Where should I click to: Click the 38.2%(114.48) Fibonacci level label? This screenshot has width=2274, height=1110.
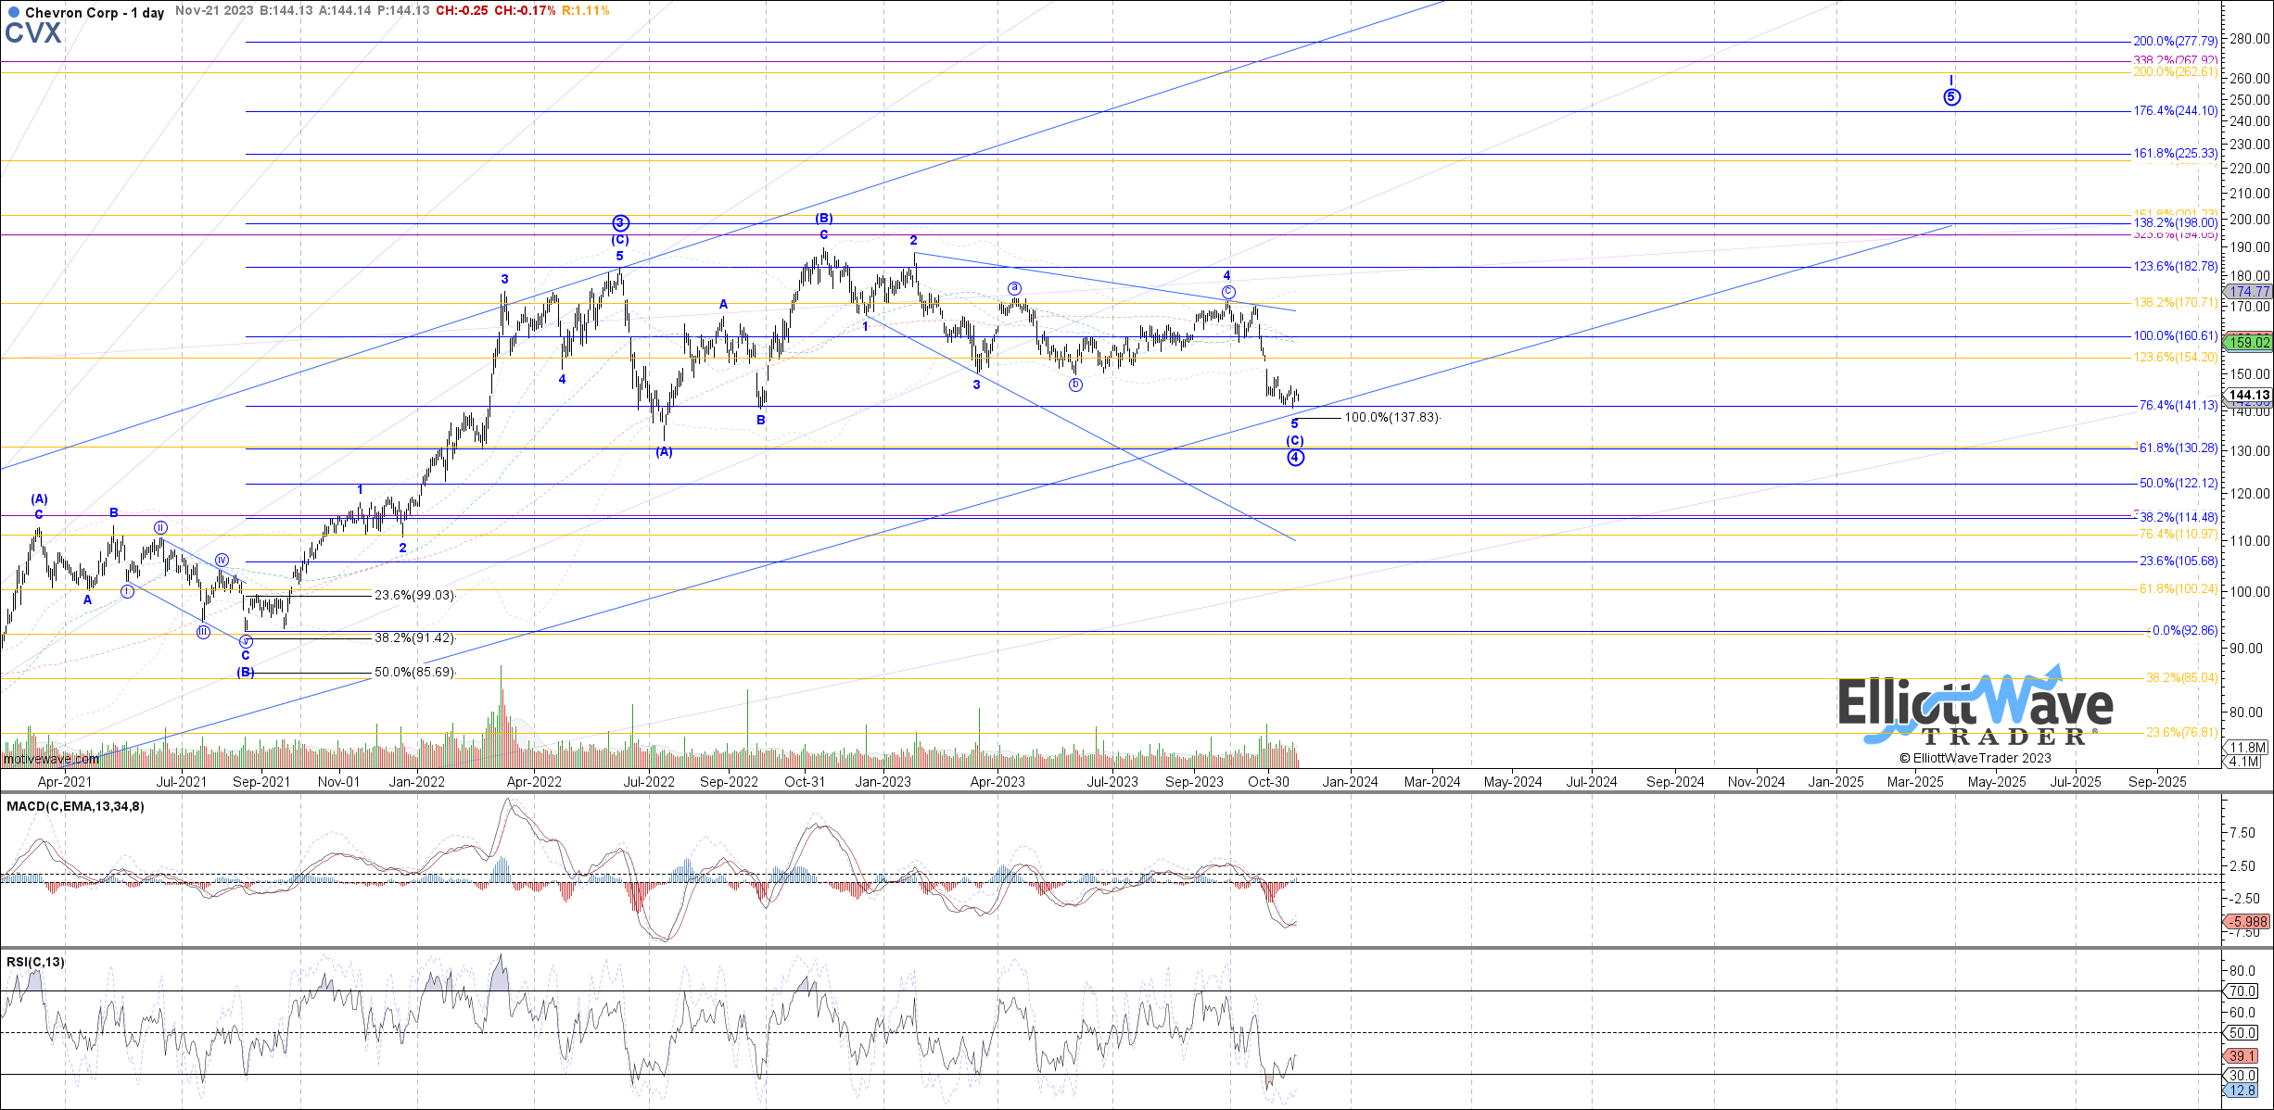[2178, 518]
